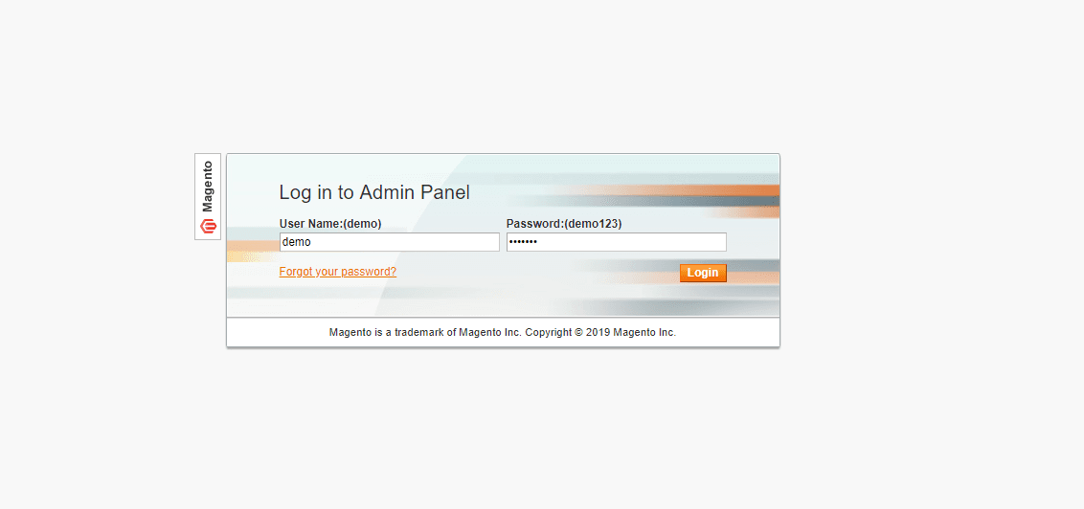Open the "Forgot your password?" link
1084x509 pixels.
click(337, 272)
